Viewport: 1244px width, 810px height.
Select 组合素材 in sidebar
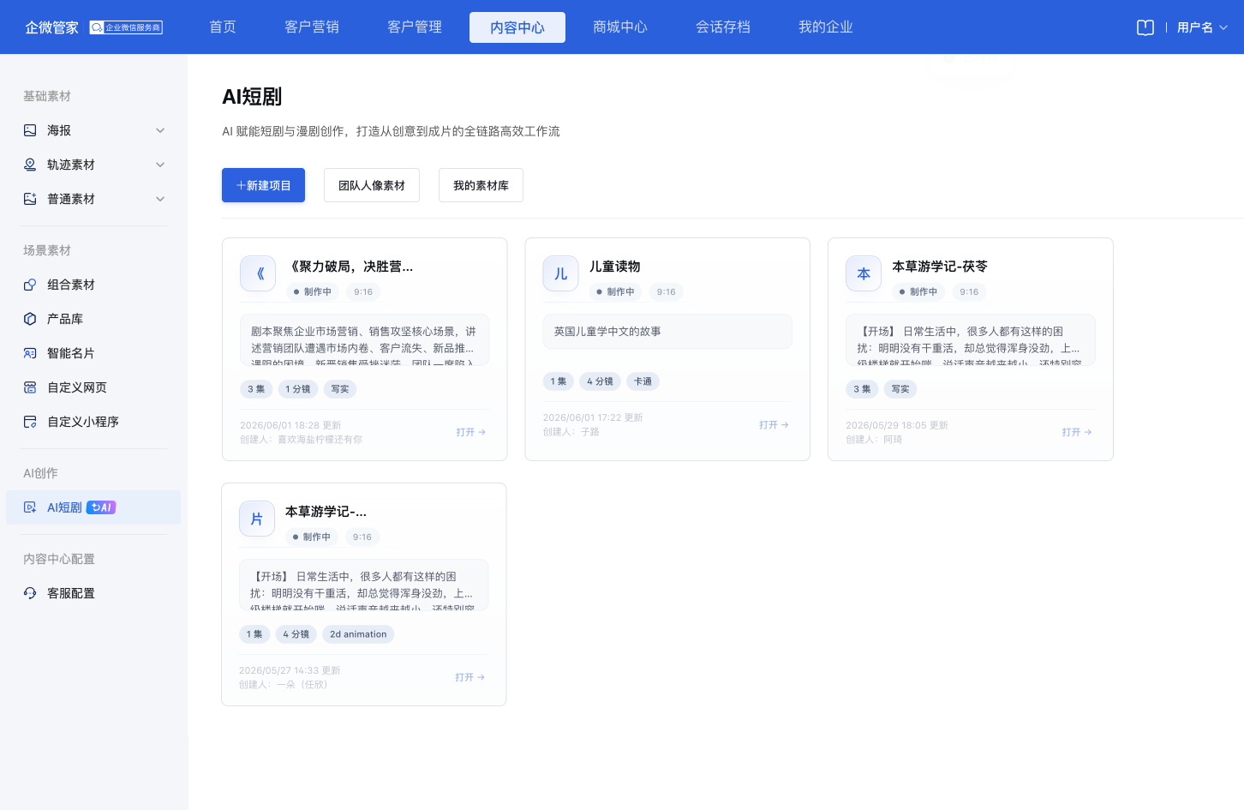pyautogui.click(x=71, y=285)
